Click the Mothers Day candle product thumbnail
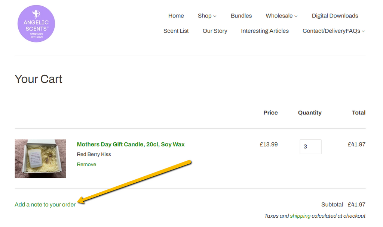This screenshot has height=227, width=383. (40, 159)
